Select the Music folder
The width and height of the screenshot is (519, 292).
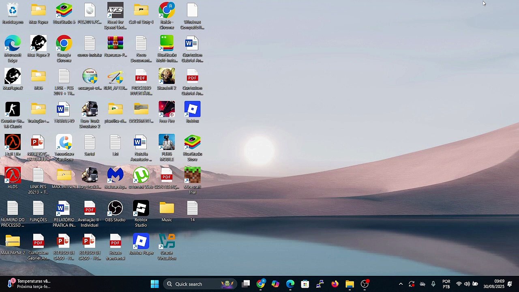coord(167,211)
